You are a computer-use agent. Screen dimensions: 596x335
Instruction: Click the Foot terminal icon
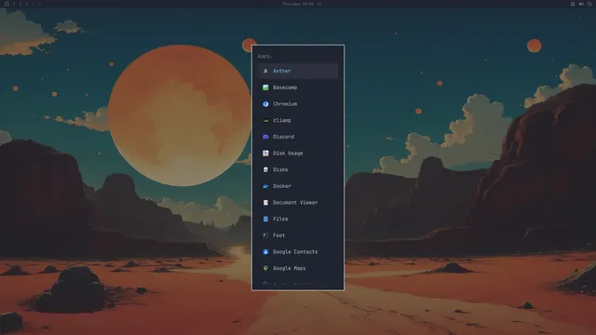265,235
